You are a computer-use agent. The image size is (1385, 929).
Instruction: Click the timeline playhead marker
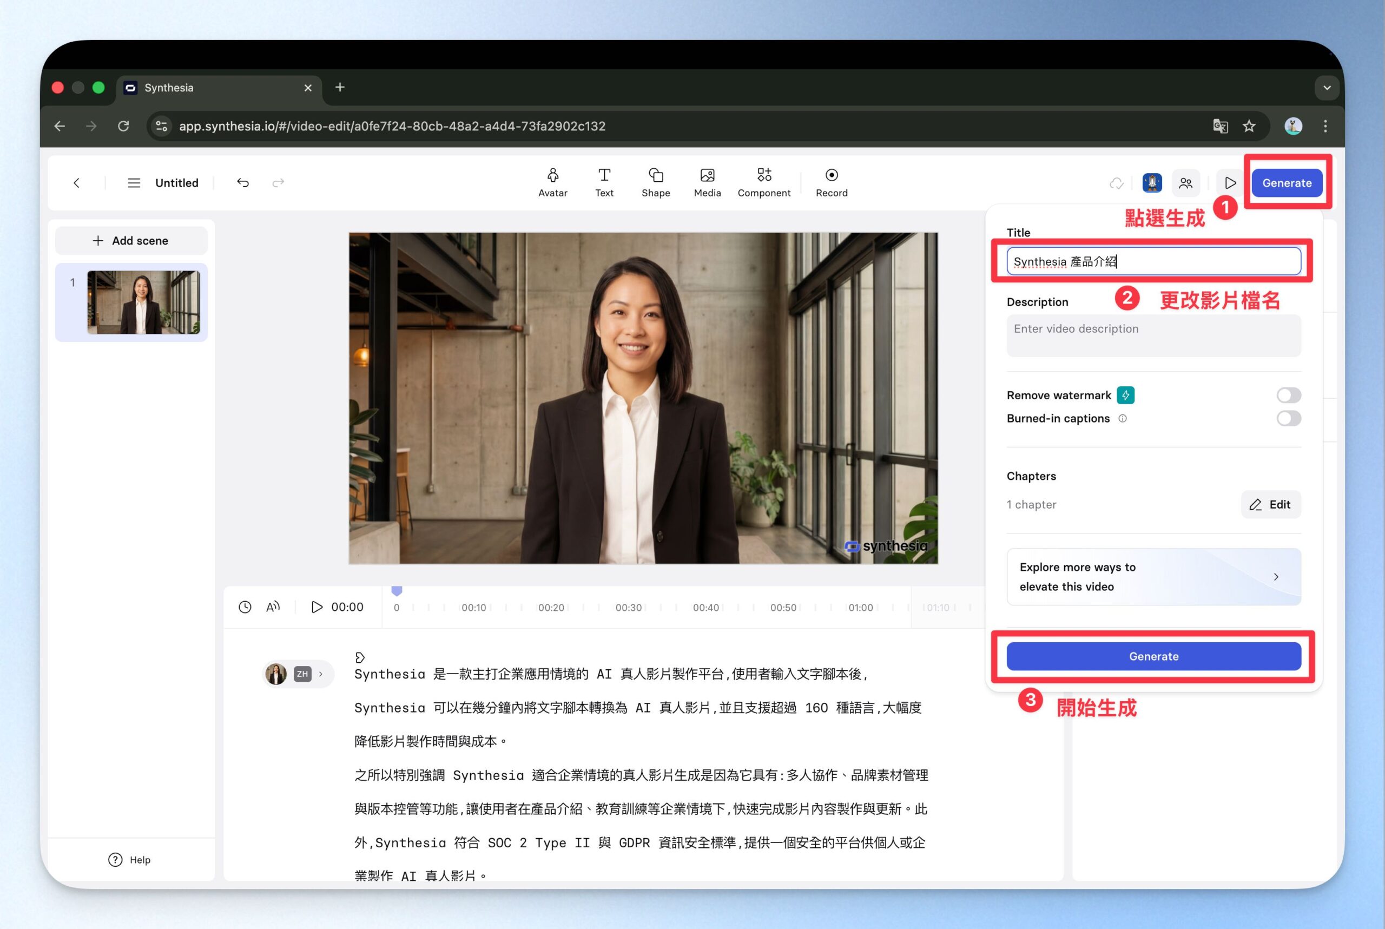pos(397,591)
